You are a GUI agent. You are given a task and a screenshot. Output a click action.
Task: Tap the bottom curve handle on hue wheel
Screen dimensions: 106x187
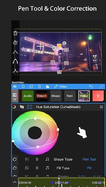point(38,147)
